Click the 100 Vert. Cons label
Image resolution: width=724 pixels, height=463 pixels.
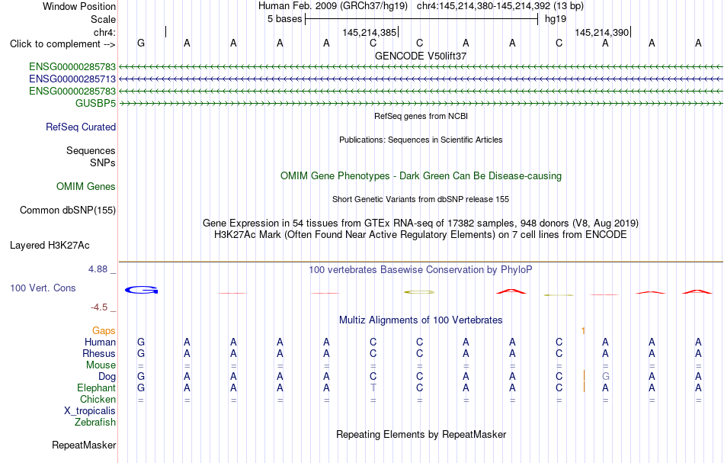tap(43, 288)
